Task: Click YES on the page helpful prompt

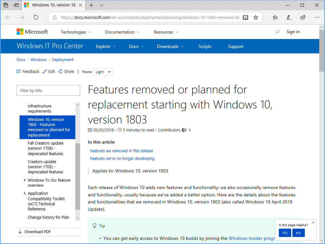Action: [x=285, y=233]
